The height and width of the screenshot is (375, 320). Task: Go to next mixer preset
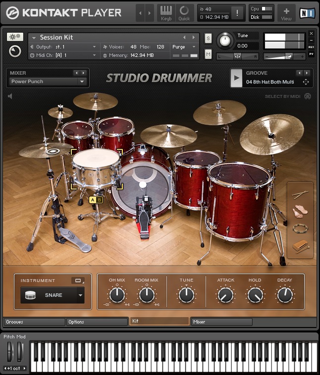pos(83,73)
